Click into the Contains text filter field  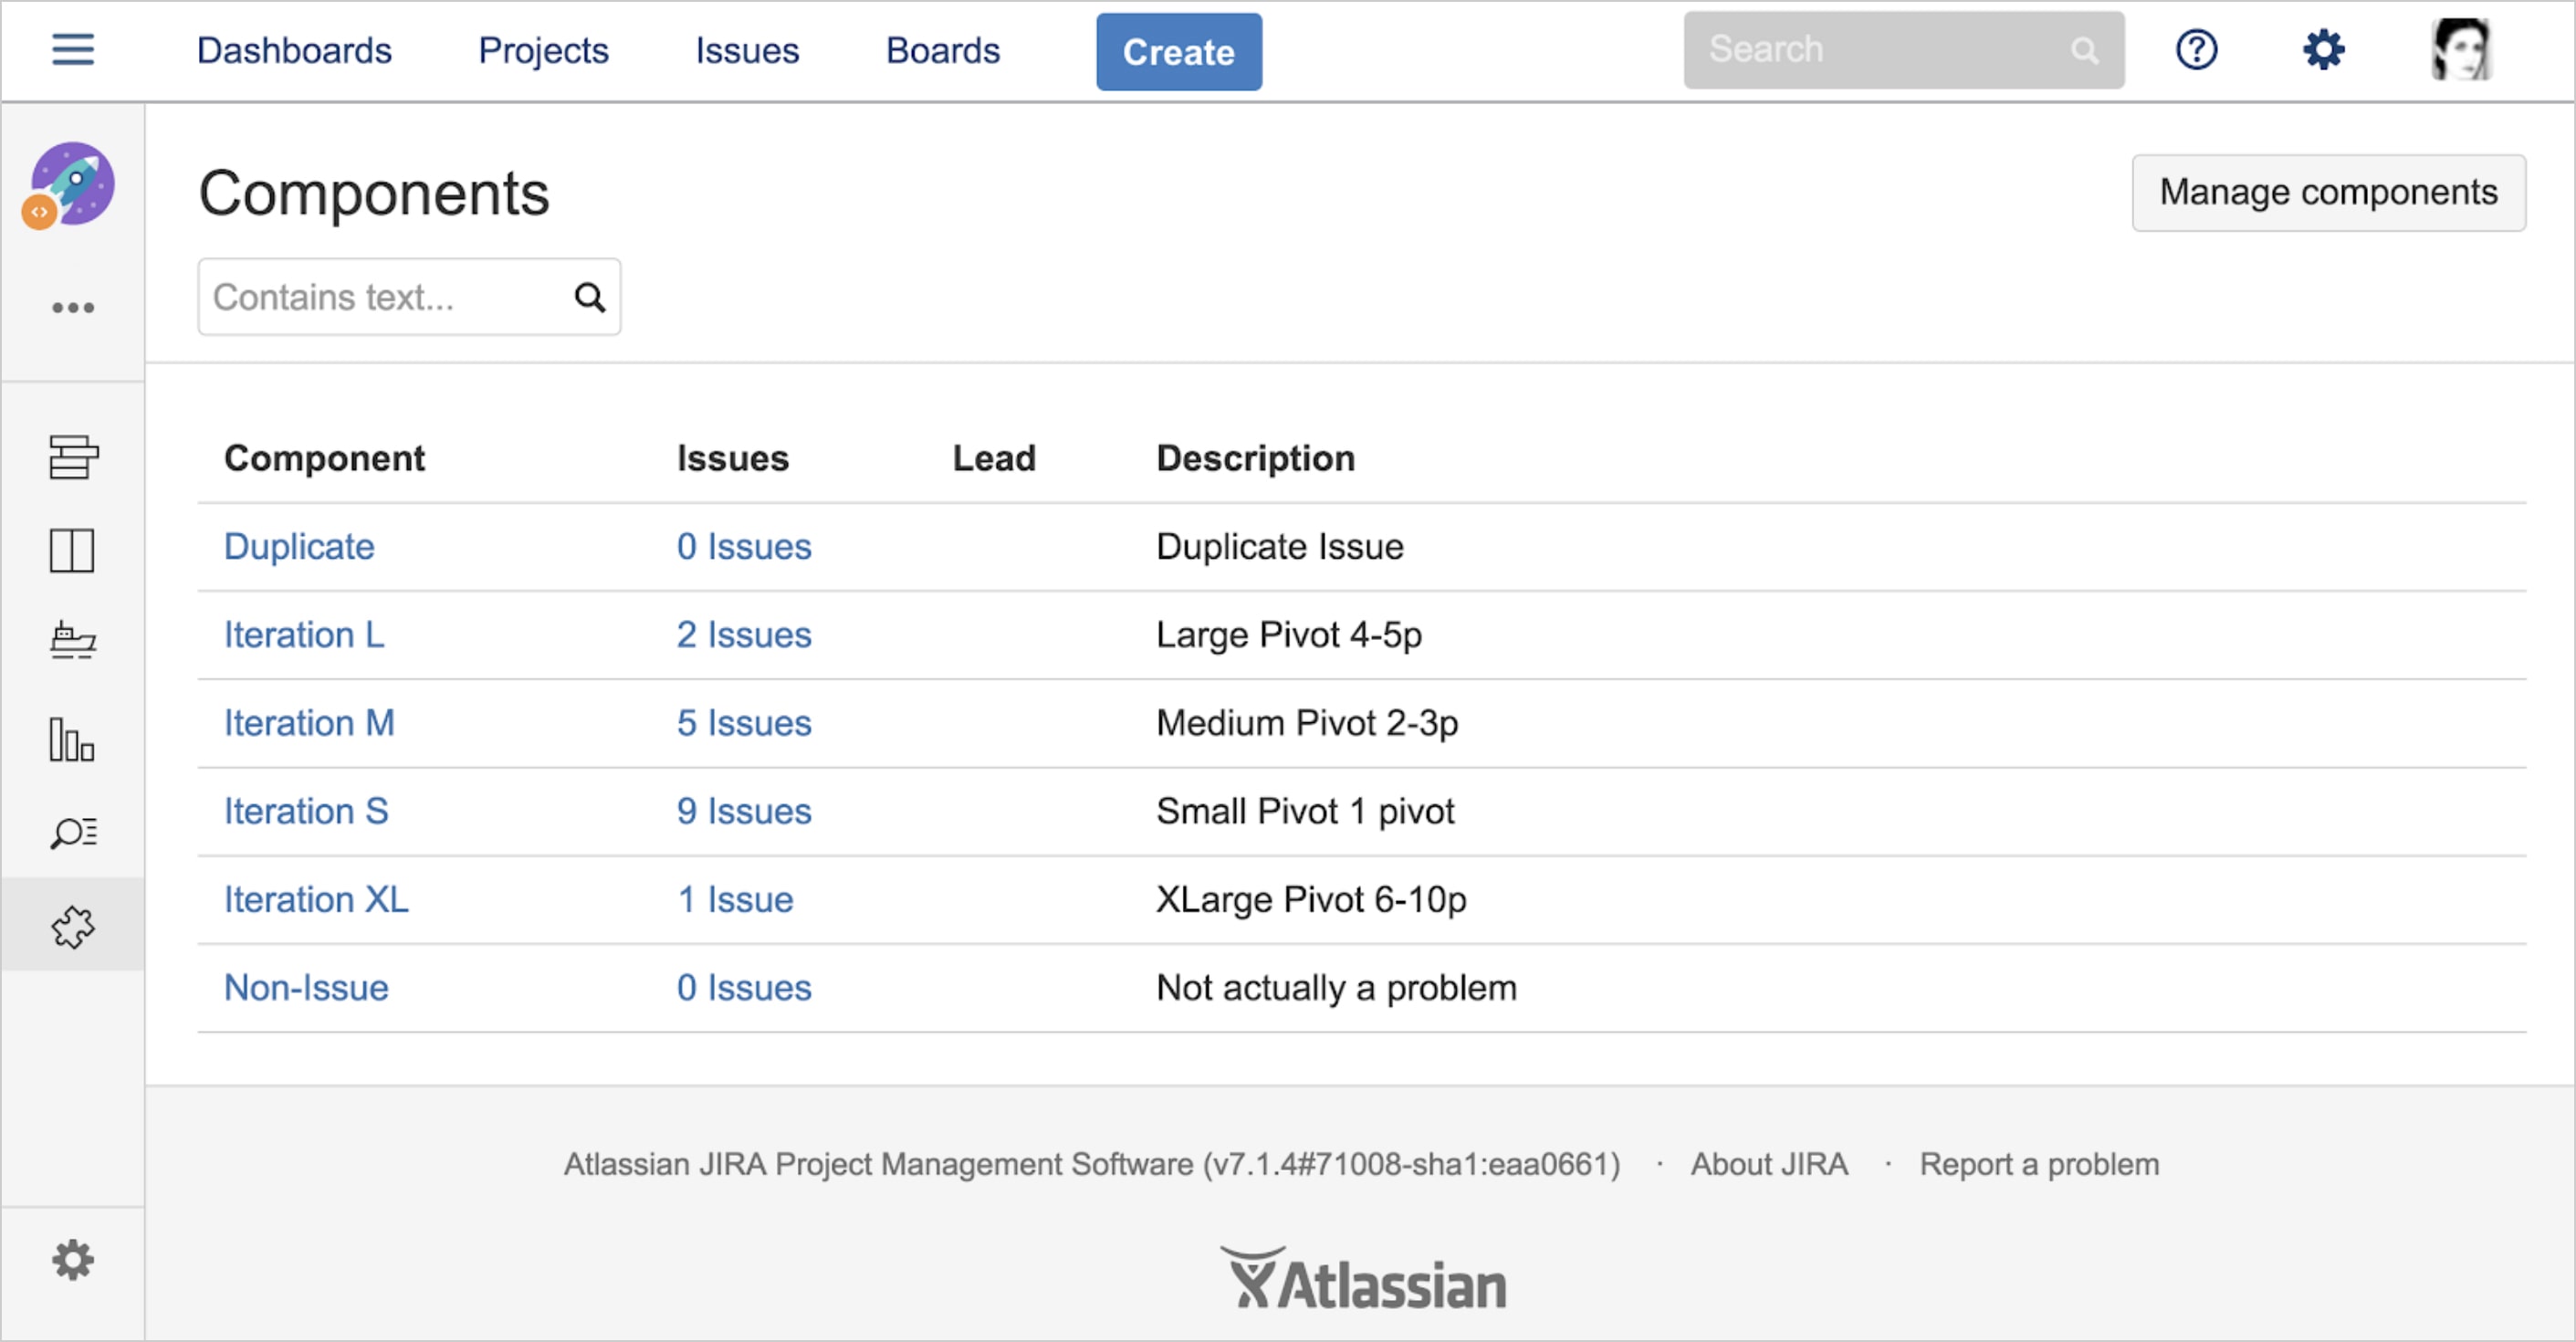coord(385,297)
